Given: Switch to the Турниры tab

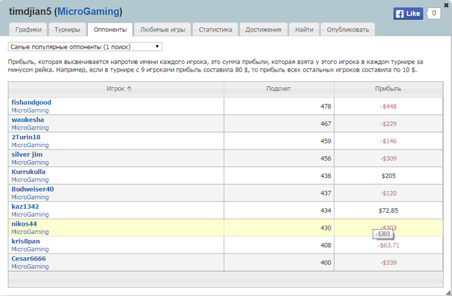Looking at the screenshot, I should coord(67,30).
